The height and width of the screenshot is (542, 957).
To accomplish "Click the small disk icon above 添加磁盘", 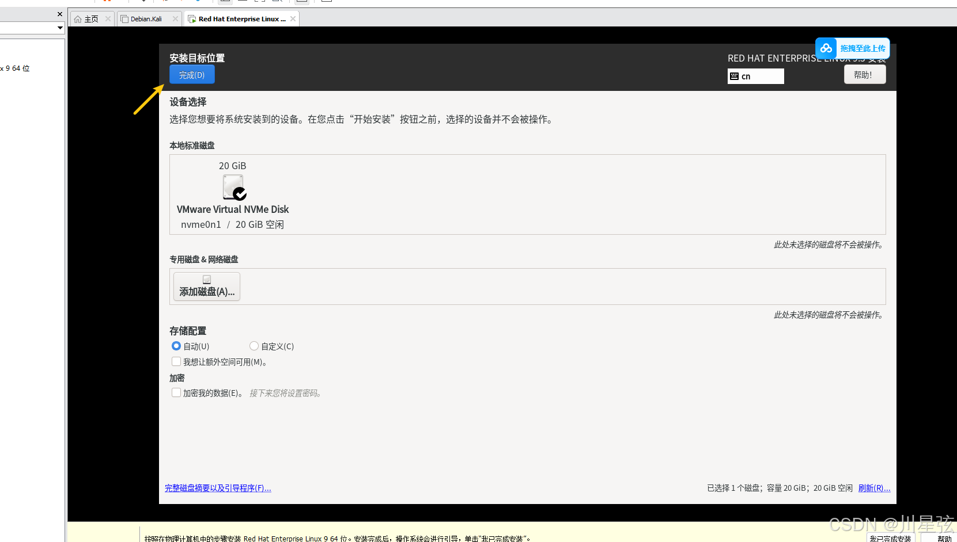I will click(x=207, y=280).
